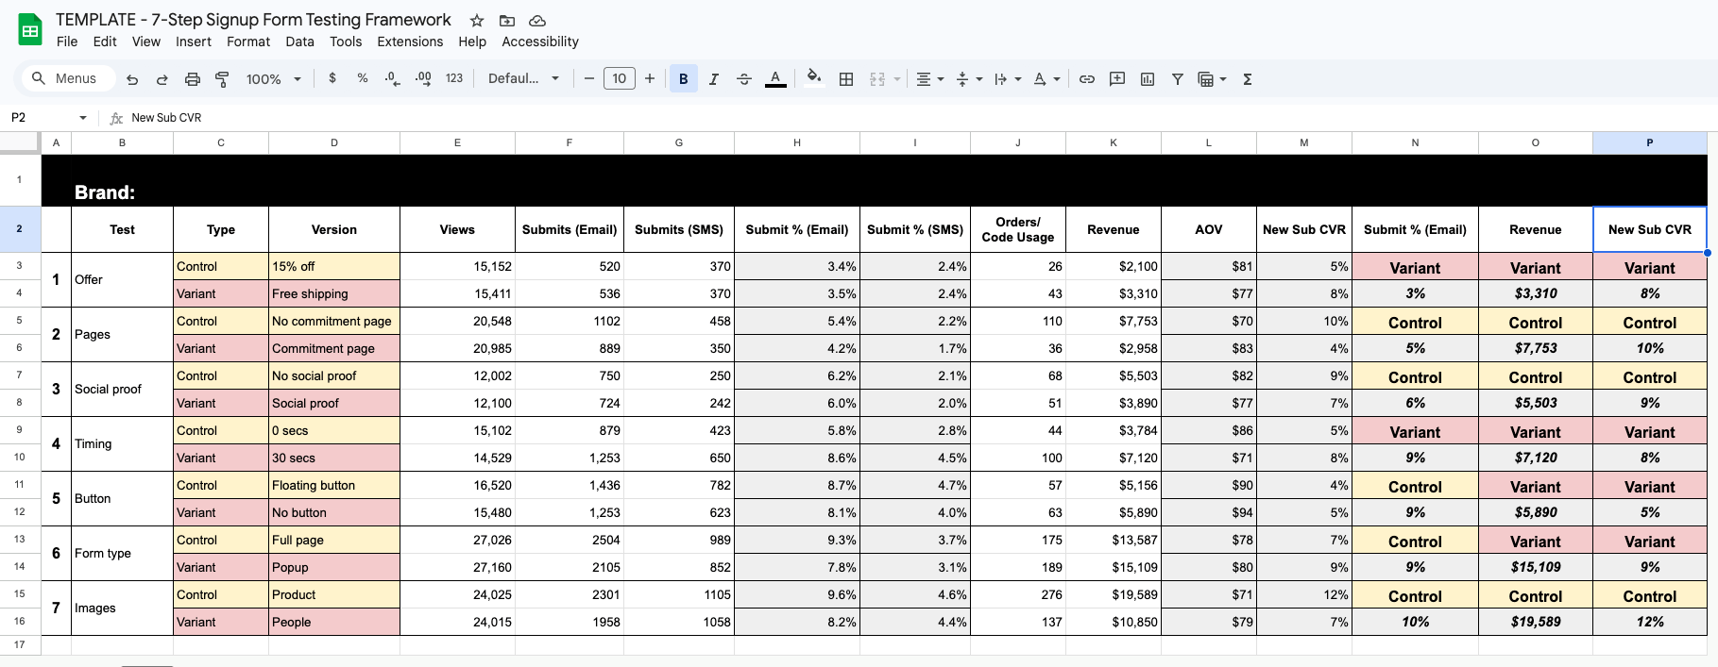The image size is (1718, 667).
Task: Open horizontal align dropdown
Action: click(930, 79)
